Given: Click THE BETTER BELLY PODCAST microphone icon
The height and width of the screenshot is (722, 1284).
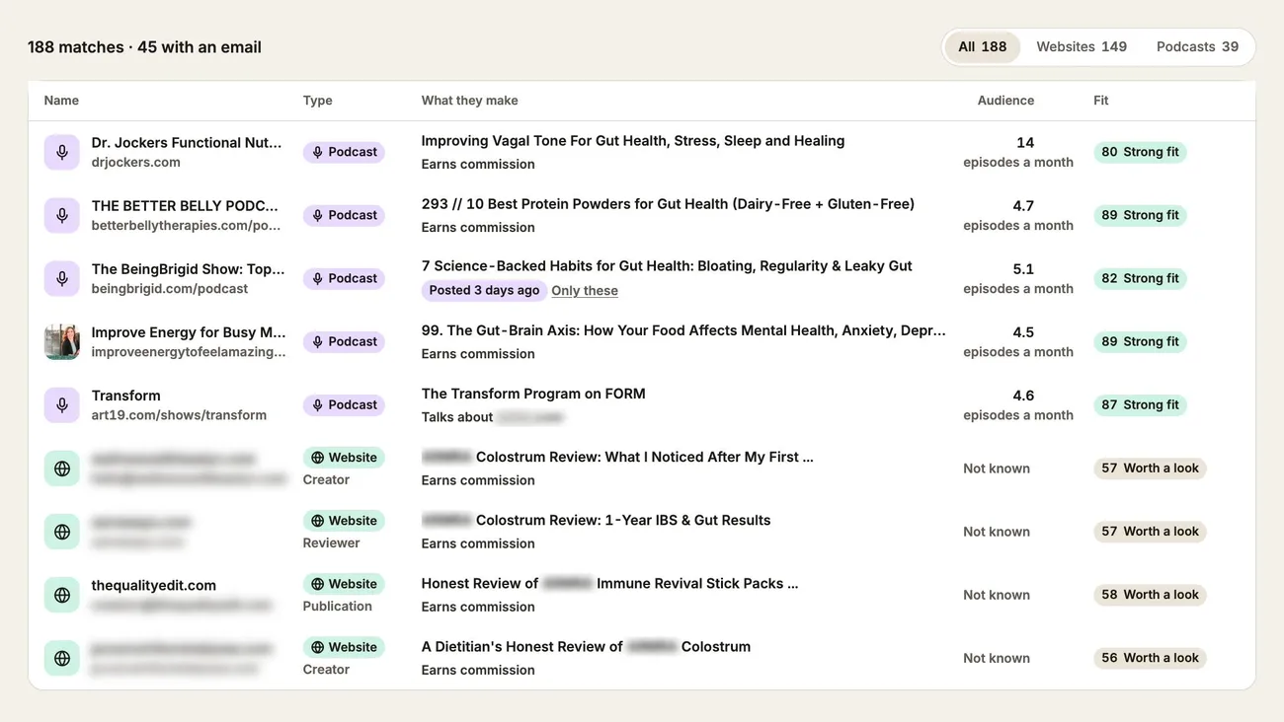Looking at the screenshot, I should [62, 215].
